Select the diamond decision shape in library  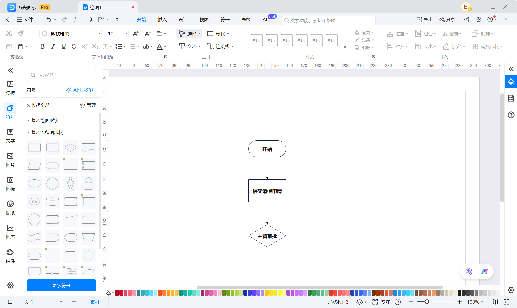[x=70, y=147]
